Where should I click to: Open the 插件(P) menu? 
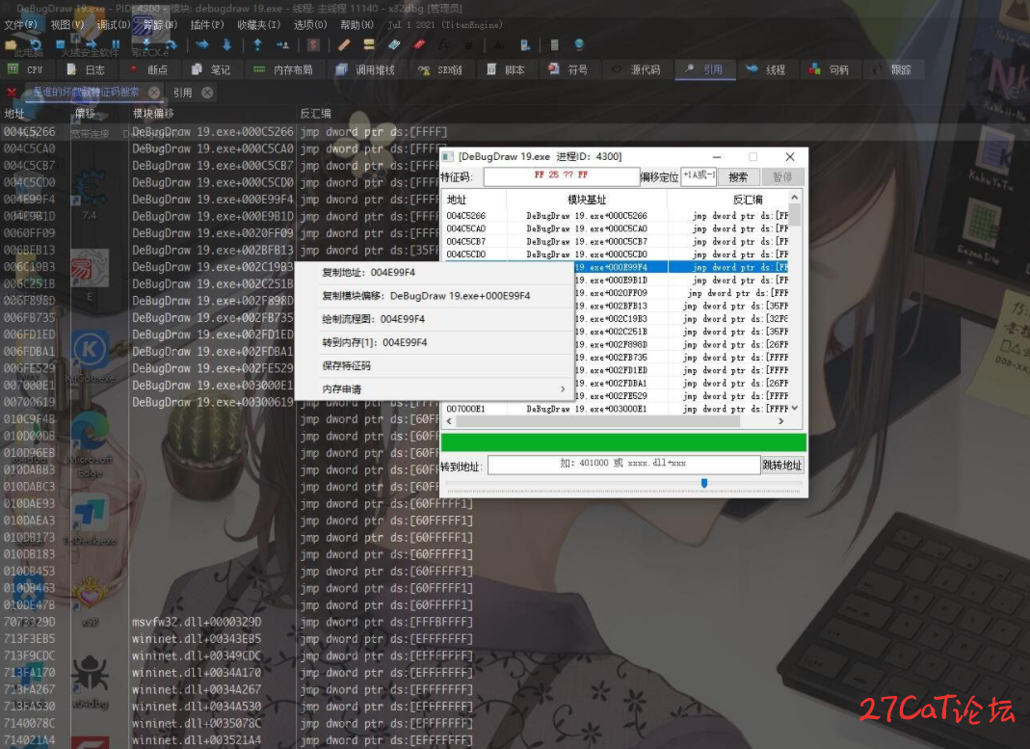click(x=207, y=25)
